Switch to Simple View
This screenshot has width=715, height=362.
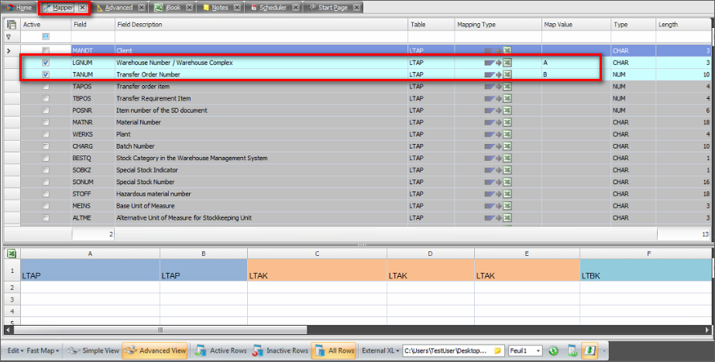click(x=94, y=350)
